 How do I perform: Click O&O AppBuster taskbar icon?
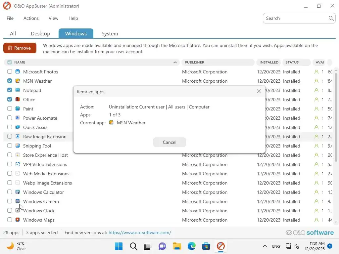coord(221,246)
